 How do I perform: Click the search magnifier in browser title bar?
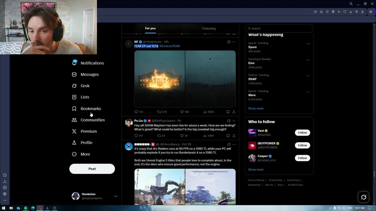tap(351, 4)
